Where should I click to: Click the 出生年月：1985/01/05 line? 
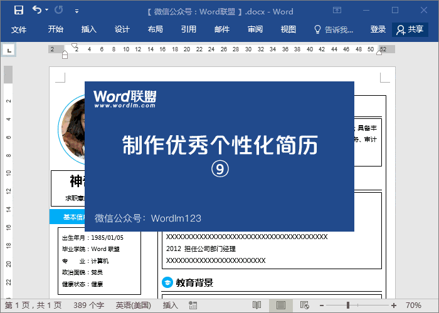coord(93,238)
